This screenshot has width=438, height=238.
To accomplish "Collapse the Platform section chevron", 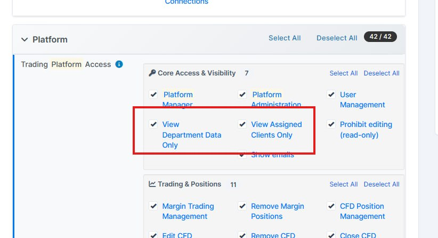I will pos(25,39).
